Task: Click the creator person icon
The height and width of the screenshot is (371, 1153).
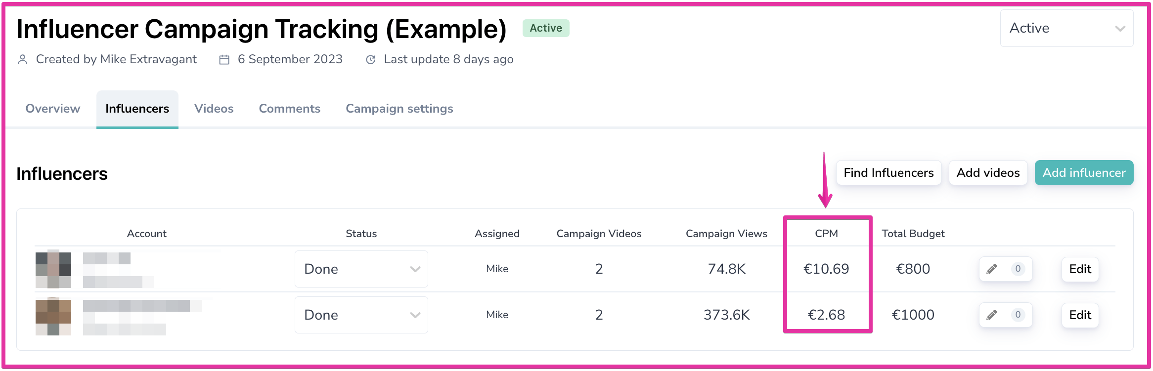Action: (x=23, y=60)
